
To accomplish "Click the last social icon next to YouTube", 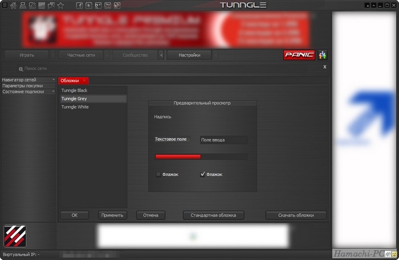I will 117,5.
